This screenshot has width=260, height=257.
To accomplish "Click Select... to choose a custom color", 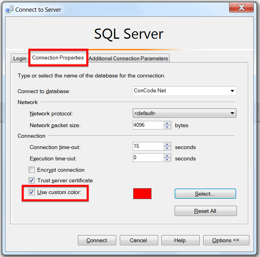I will 205,194.
